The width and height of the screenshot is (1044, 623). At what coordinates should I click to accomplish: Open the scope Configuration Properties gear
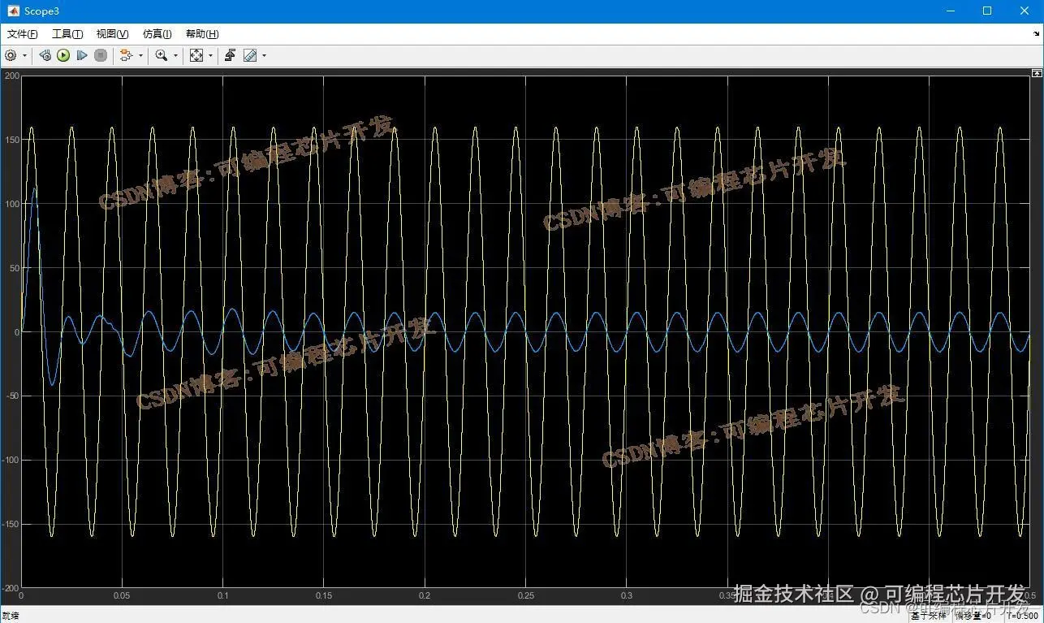point(11,55)
